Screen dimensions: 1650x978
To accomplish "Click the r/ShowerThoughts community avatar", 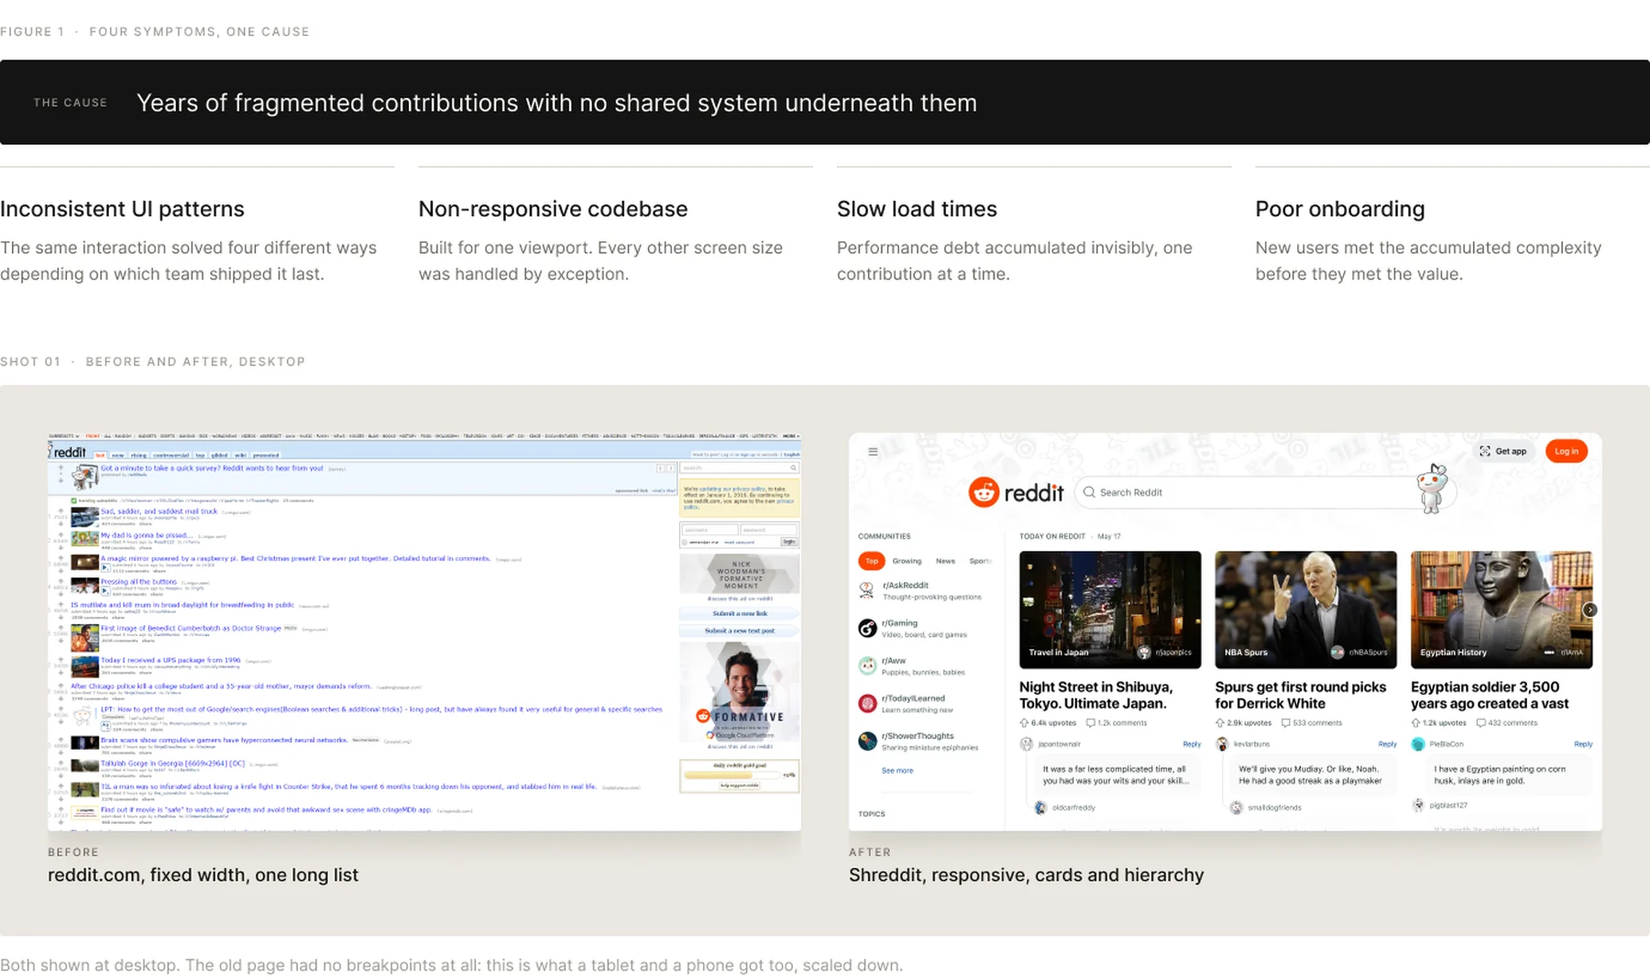I will (x=866, y=741).
